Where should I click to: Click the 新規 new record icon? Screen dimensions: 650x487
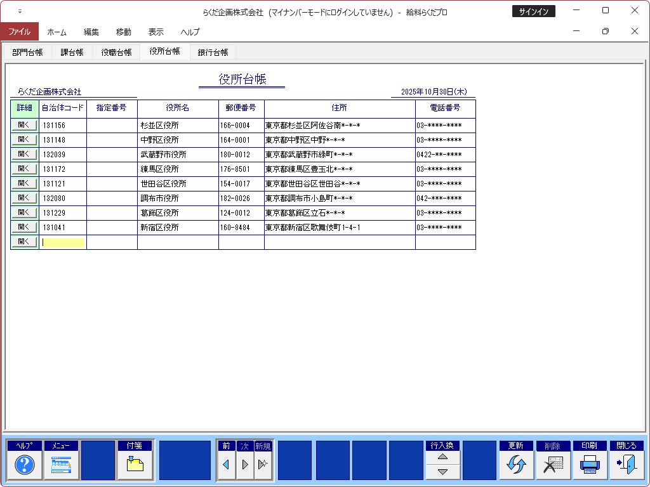(x=263, y=465)
